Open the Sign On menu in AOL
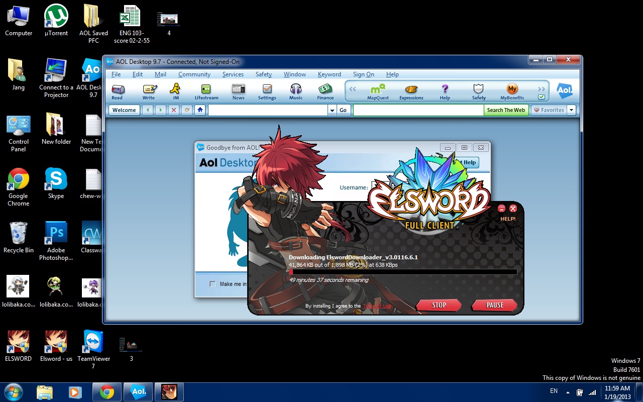This screenshot has height=402, width=643. 364,74
